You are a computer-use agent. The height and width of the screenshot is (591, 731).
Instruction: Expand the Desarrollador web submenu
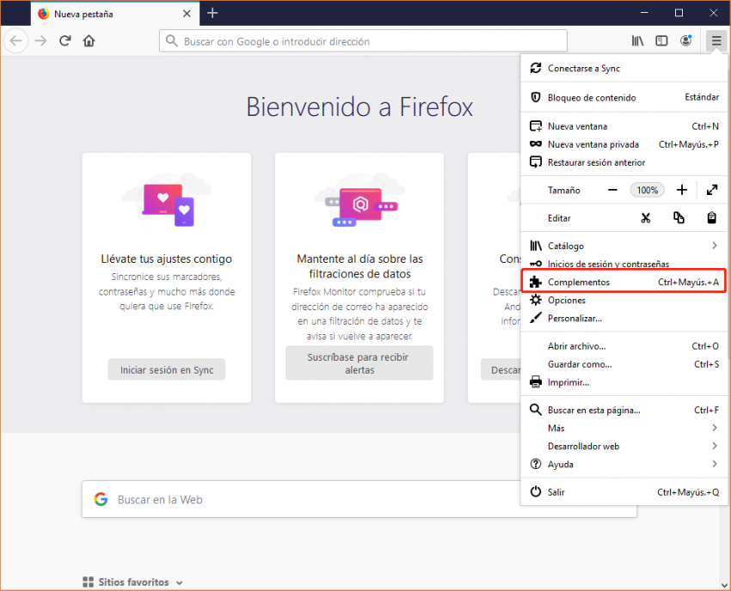click(x=714, y=446)
